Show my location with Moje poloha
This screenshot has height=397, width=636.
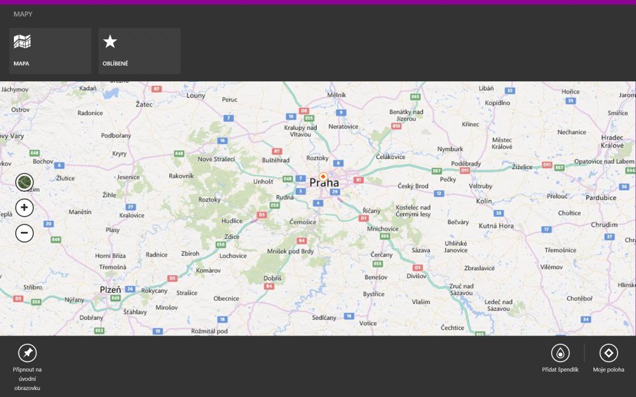609,353
